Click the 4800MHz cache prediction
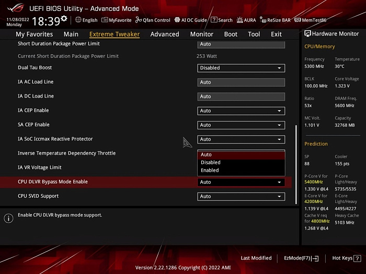 click(320, 221)
